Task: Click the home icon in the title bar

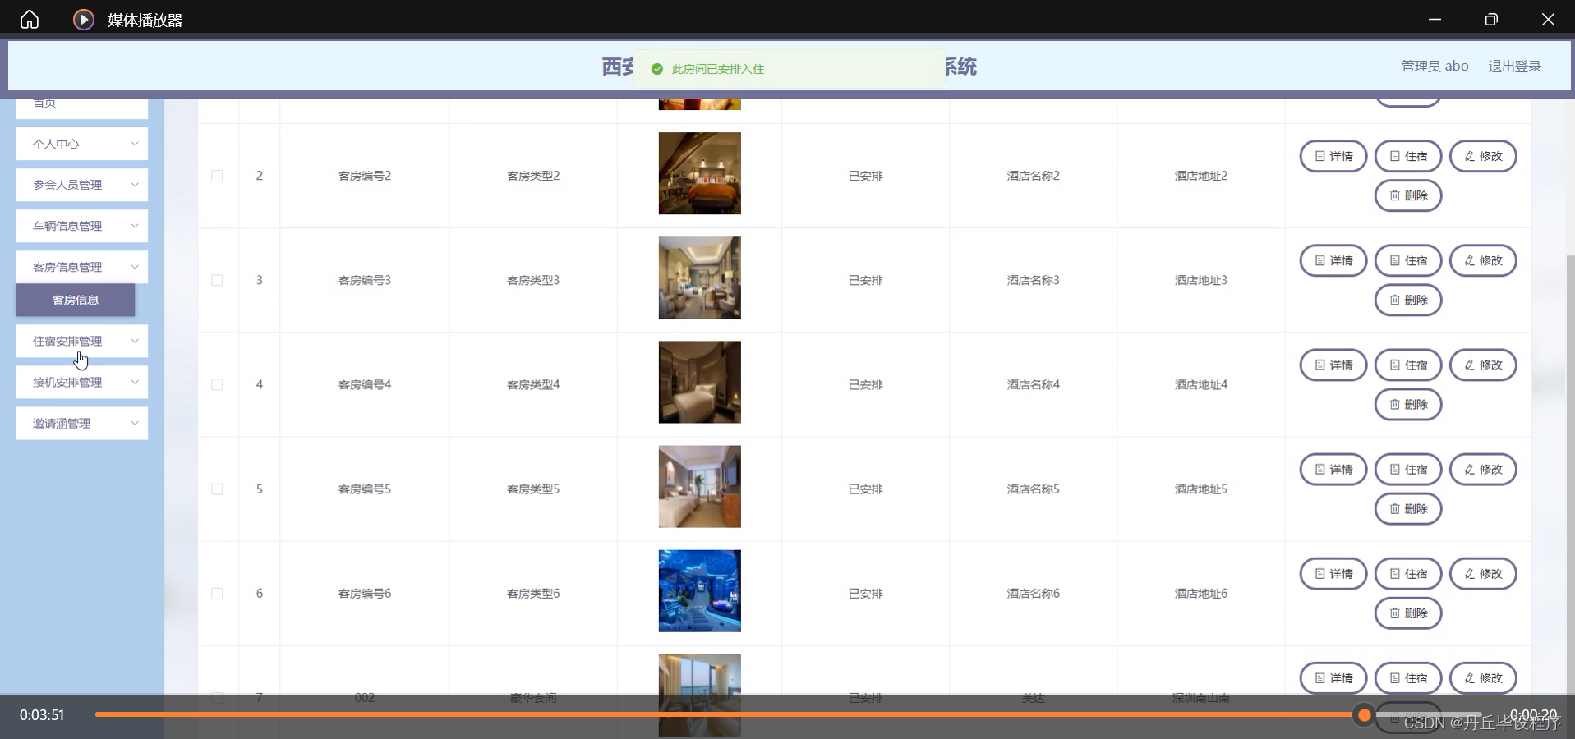Action: [x=29, y=19]
